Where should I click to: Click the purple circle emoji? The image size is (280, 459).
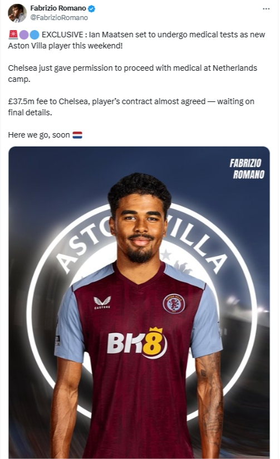[x=24, y=35]
